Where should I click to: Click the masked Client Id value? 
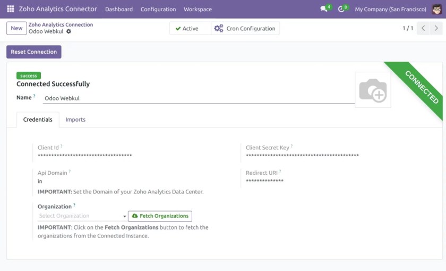85,156
